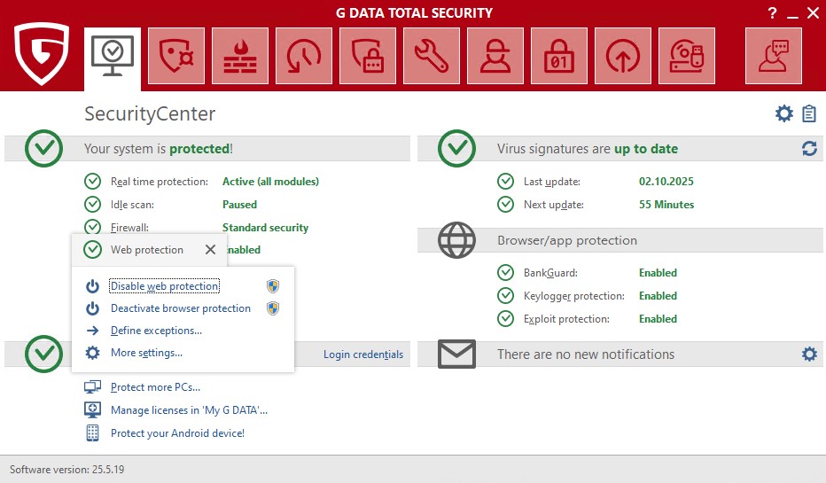Open the Autostart Manager up-arrow icon

(x=623, y=56)
